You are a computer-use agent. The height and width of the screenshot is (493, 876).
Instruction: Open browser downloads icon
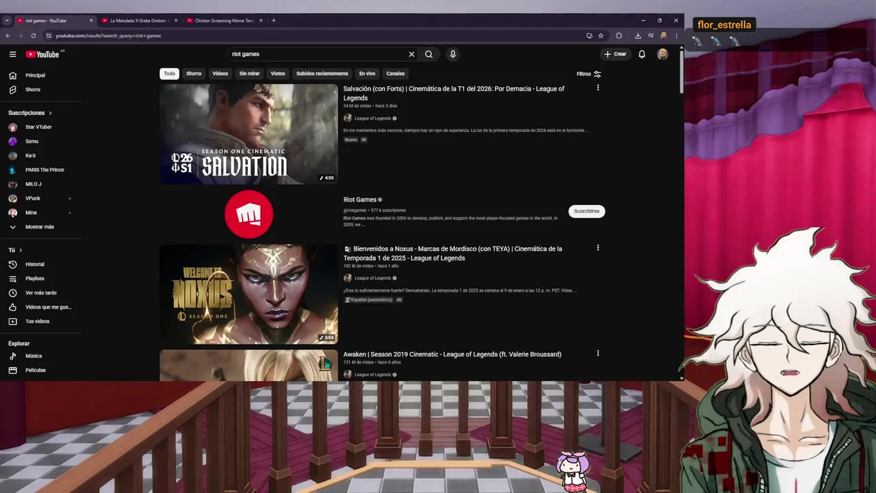coord(638,36)
